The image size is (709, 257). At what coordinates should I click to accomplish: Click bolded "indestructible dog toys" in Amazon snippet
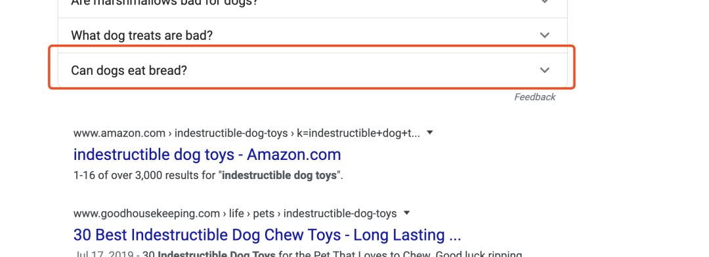click(x=280, y=175)
